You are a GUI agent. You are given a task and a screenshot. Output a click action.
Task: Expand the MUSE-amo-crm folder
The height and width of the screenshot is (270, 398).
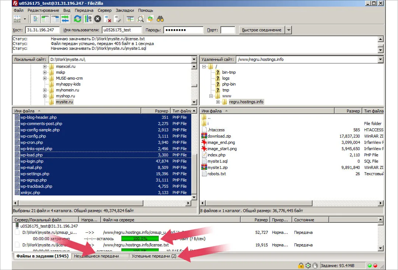coord(45,78)
